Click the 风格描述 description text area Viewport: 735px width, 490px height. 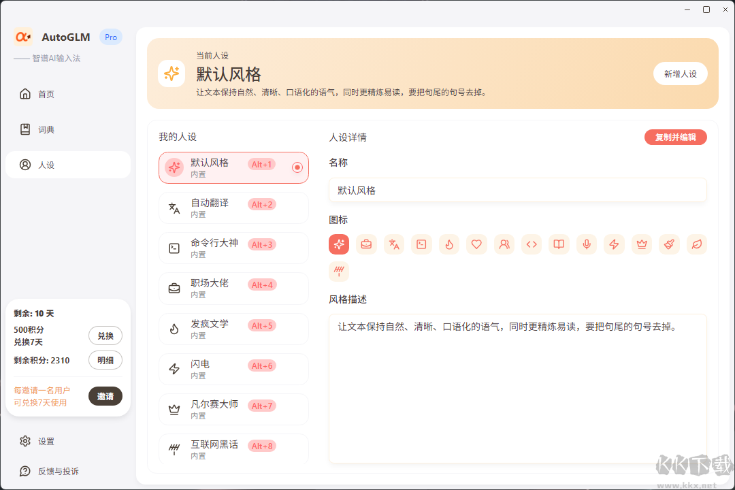517,389
